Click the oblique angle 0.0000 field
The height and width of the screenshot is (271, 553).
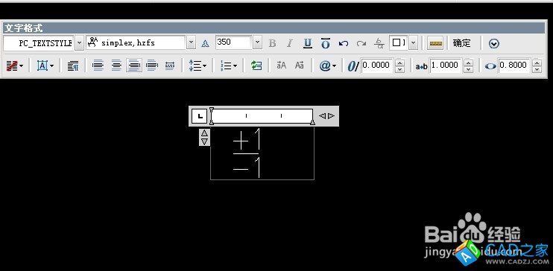[x=377, y=66]
